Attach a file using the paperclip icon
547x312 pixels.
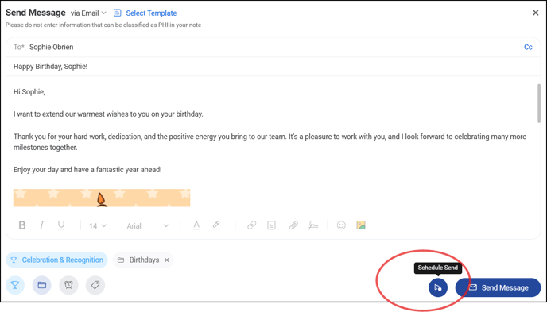click(x=293, y=225)
